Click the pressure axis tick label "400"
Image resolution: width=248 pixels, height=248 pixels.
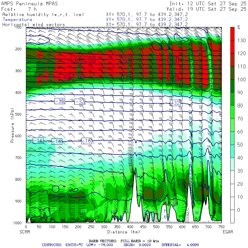tap(18, 93)
